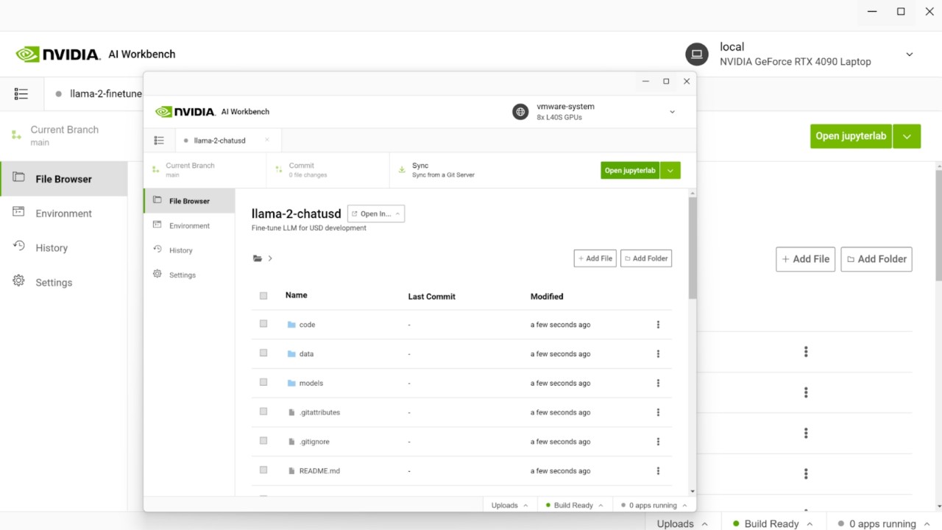Click the project list icon beside llama-2-chatusd tab
Viewport: 942px width, 530px height.
(x=159, y=140)
